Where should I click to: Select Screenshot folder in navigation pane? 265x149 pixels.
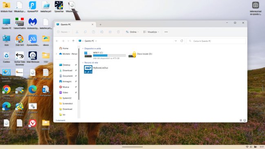pyautogui.click(x=66, y=104)
